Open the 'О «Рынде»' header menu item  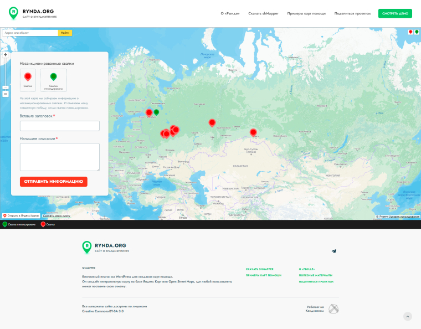click(230, 13)
